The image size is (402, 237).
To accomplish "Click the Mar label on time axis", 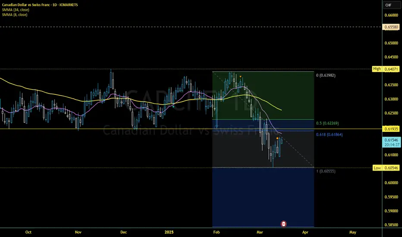I will pyautogui.click(x=260, y=232).
